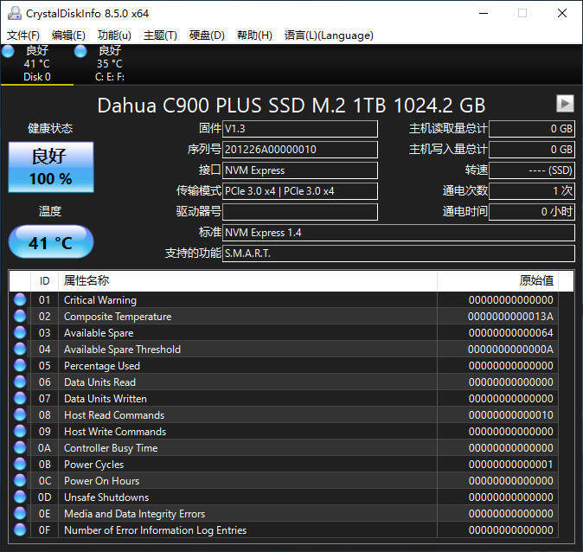This screenshot has width=583, height=552.
Task: Click the status orb for Available Spare Threshold
Action: click(20, 349)
